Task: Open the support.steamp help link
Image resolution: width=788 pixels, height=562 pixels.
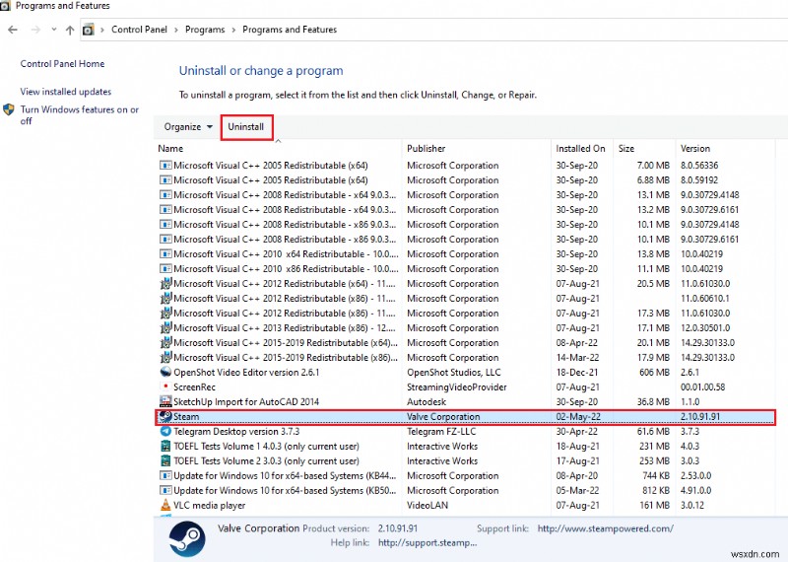Action: tap(427, 543)
